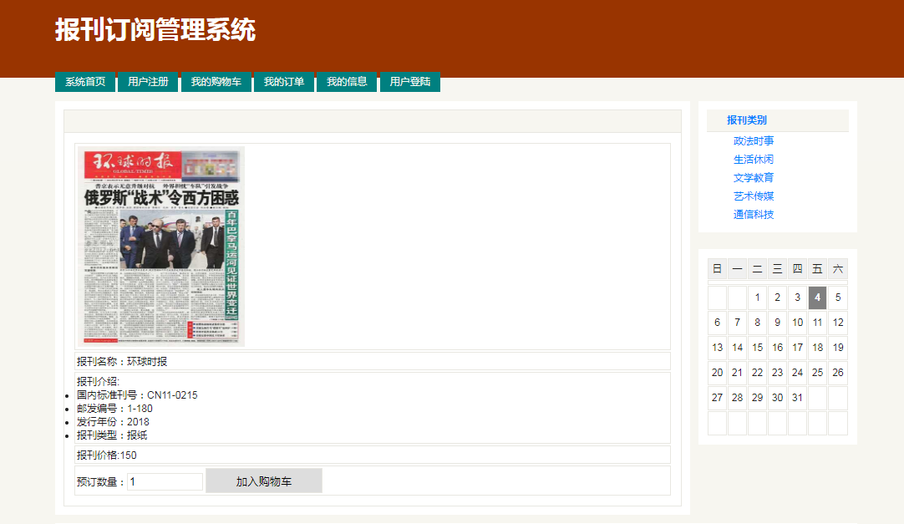Click the 报刊类型：报纸 line
The width and height of the screenshot is (904, 524).
tap(112, 435)
